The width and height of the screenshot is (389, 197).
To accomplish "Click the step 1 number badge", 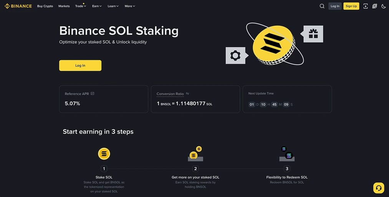I will (x=104, y=169).
